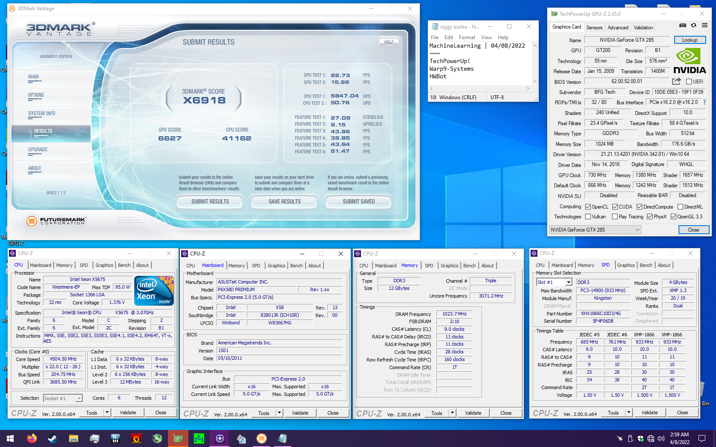Click the Lookup button in GPU-Z
The width and height of the screenshot is (716, 447).
coord(690,40)
